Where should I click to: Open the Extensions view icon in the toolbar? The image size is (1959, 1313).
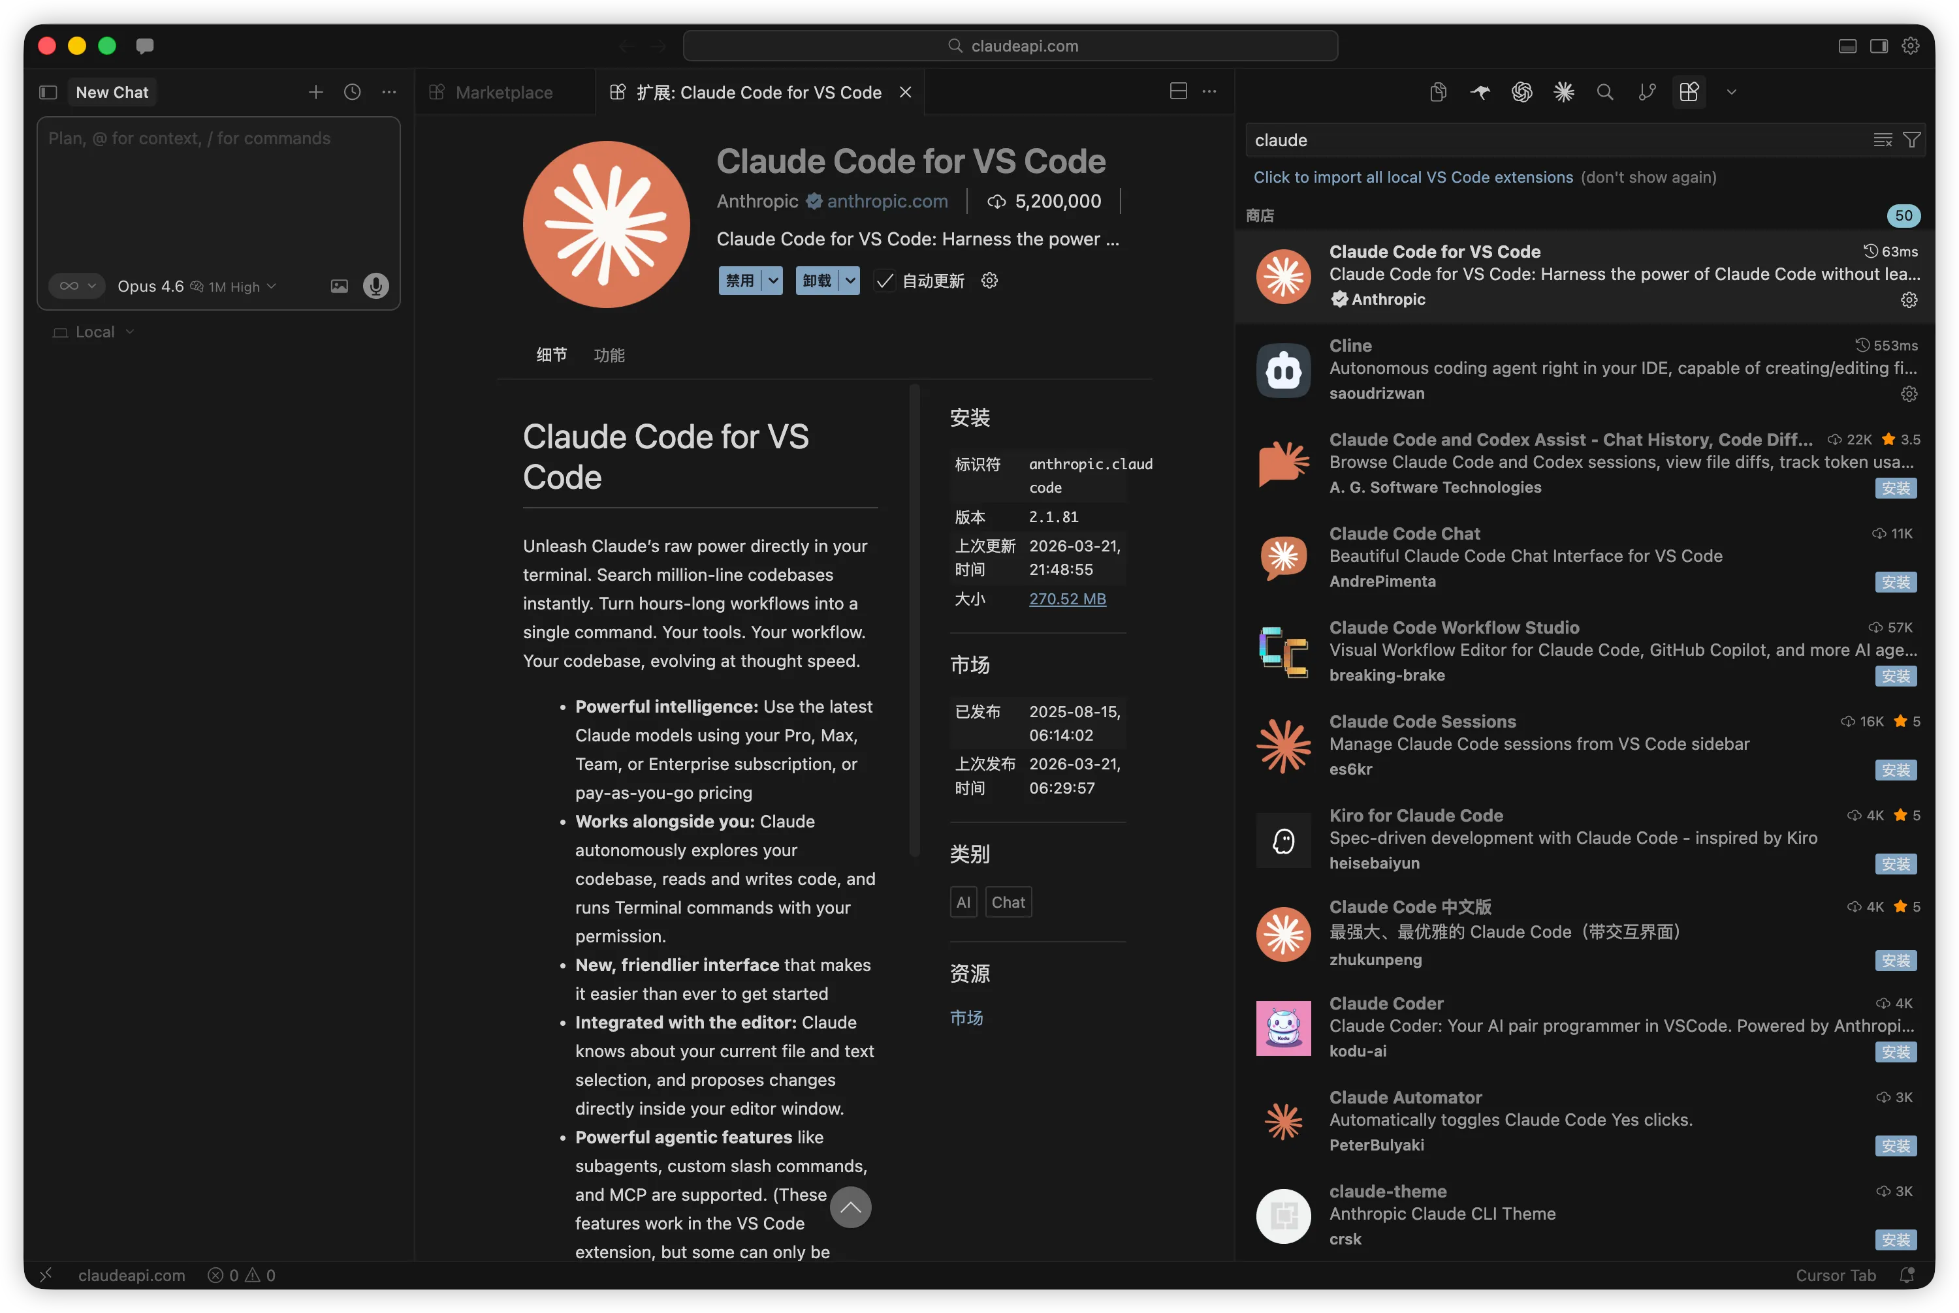tap(1689, 92)
